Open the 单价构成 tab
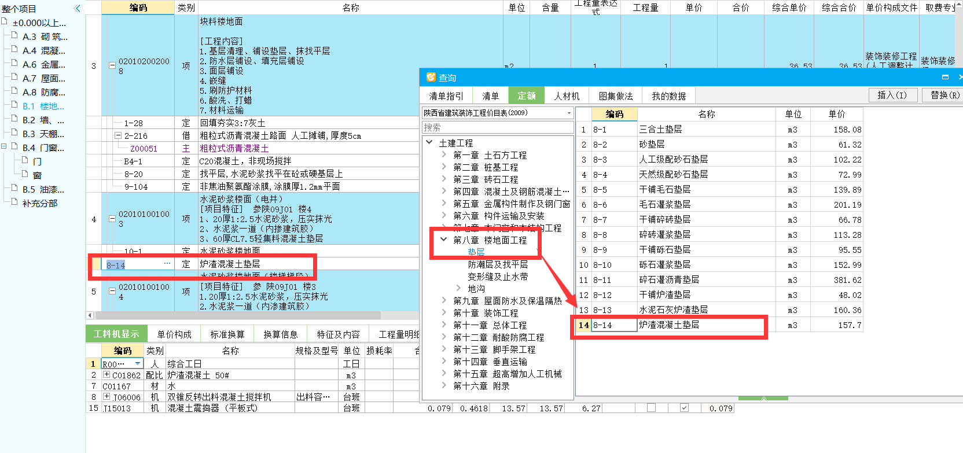 (174, 334)
